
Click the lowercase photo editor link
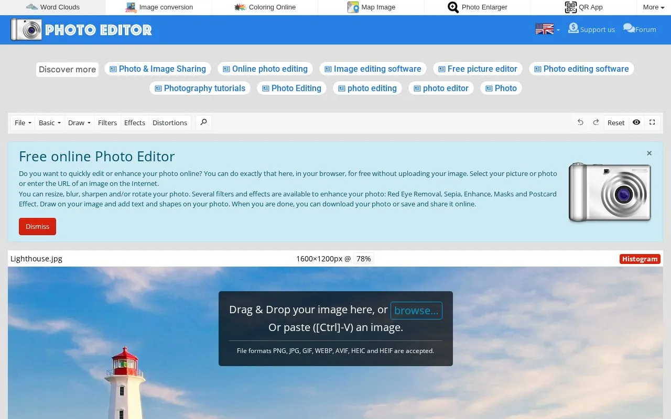(441, 88)
